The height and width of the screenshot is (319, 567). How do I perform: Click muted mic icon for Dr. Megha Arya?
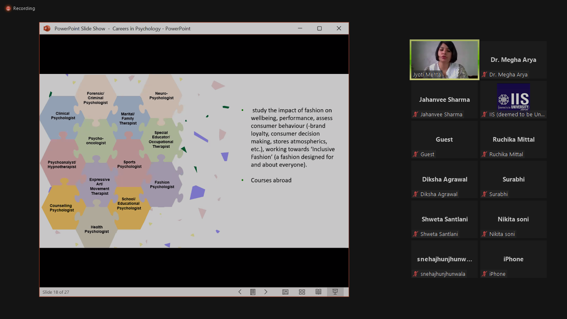coord(484,75)
